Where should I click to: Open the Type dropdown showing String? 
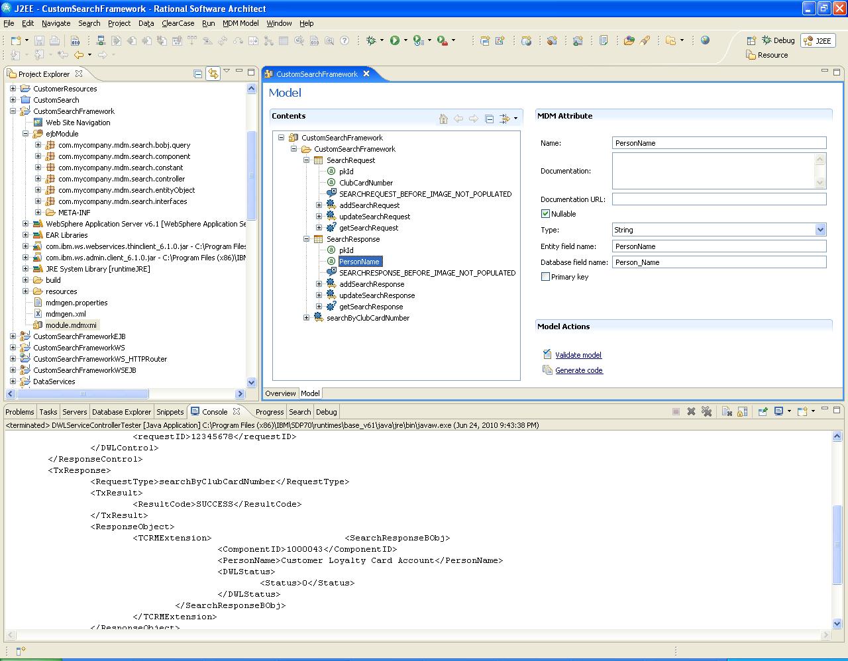click(x=820, y=230)
